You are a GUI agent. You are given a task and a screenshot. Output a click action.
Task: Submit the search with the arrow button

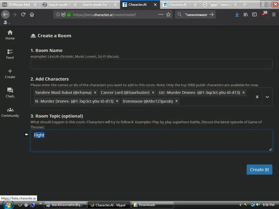211,14
